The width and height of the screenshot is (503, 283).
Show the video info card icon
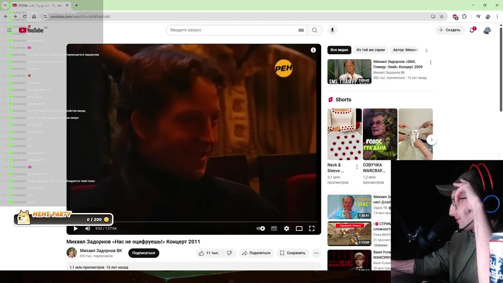pyautogui.click(x=313, y=50)
